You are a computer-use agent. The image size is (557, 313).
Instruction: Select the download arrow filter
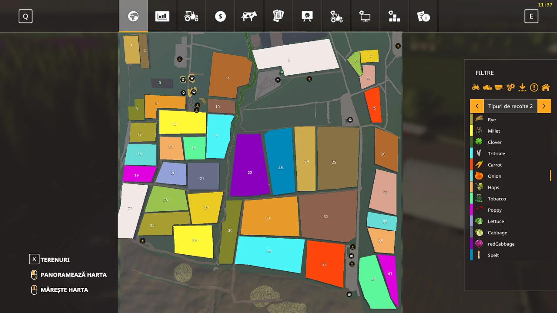click(x=522, y=87)
